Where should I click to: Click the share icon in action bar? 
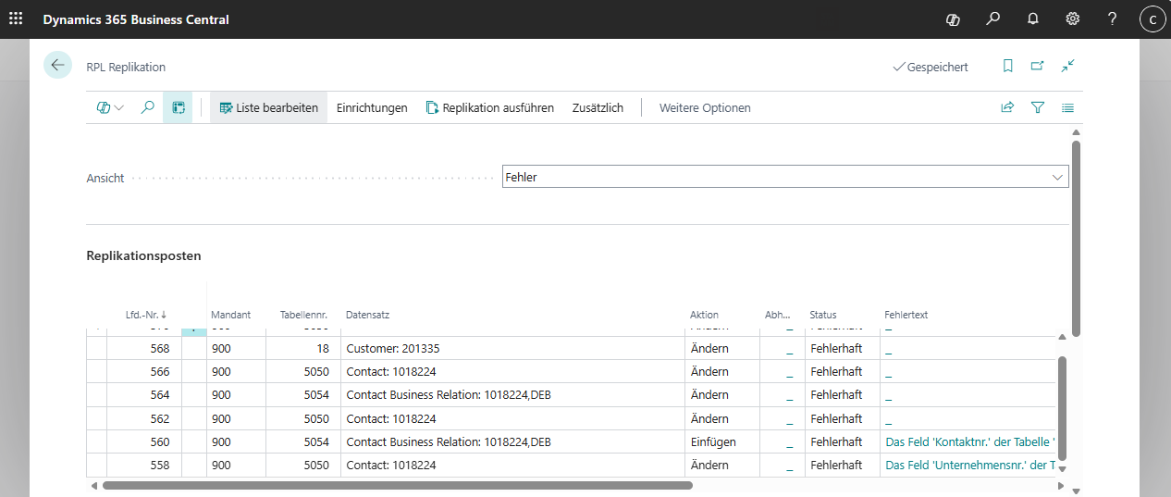point(1007,107)
